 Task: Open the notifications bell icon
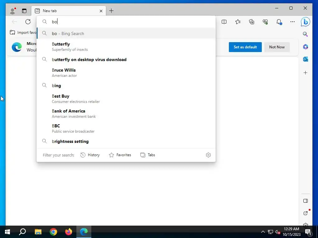pos(279,22)
